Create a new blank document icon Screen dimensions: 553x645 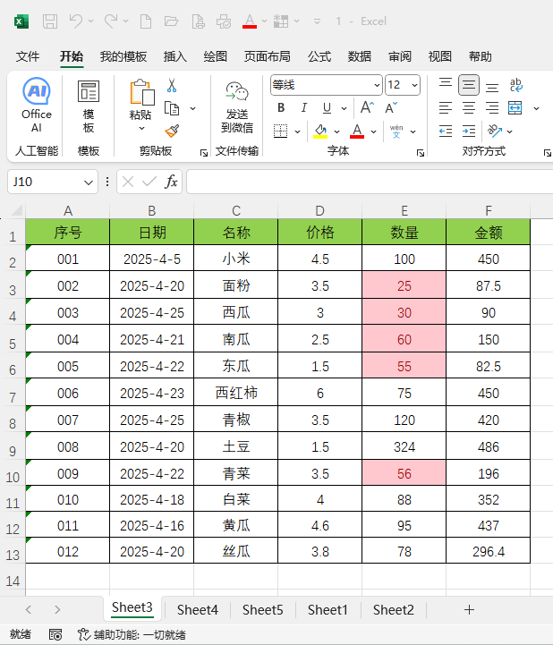146,21
